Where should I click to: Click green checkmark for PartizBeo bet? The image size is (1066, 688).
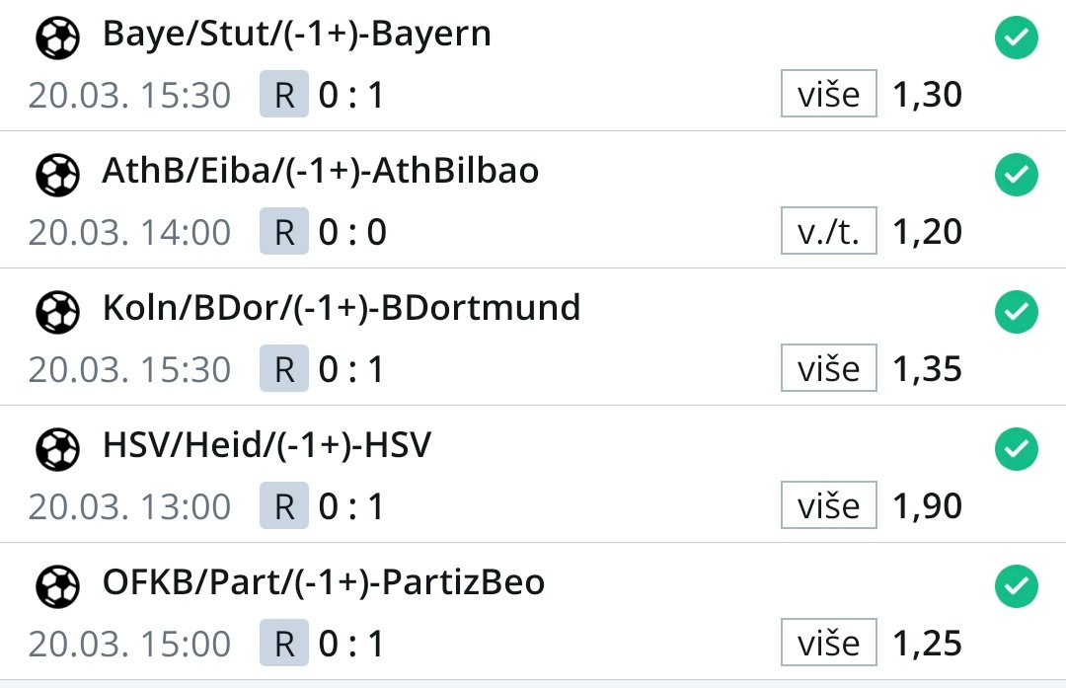pos(1017,586)
